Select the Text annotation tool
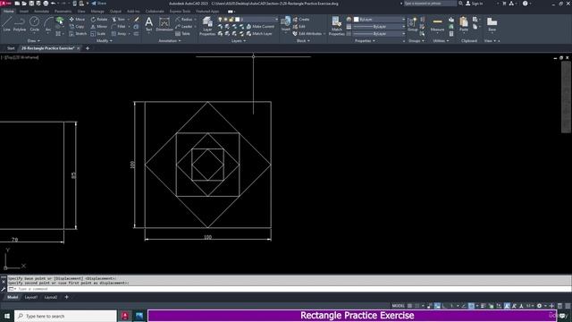This screenshot has width=572, height=322. pyautogui.click(x=149, y=24)
